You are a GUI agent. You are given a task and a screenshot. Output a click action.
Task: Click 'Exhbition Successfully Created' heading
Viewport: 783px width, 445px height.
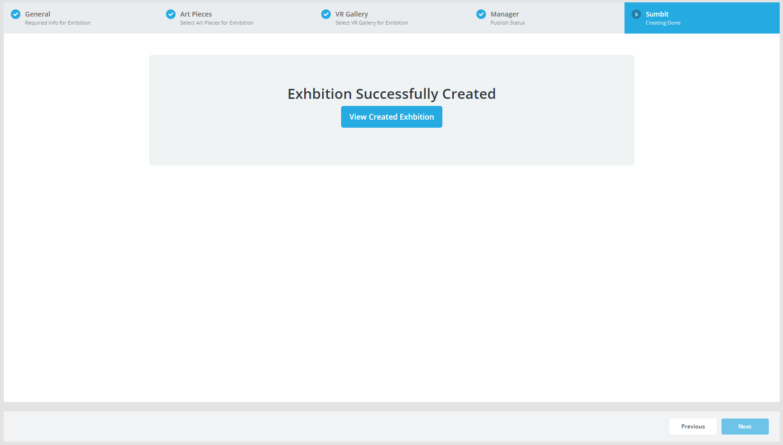[392, 94]
